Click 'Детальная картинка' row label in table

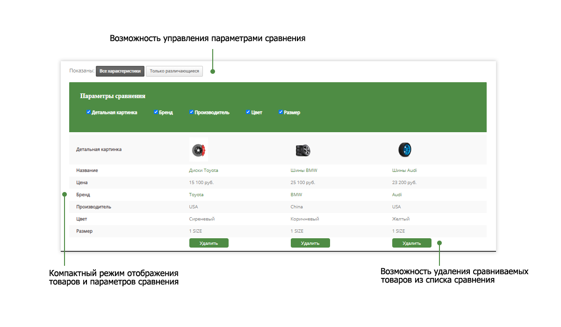pos(99,150)
